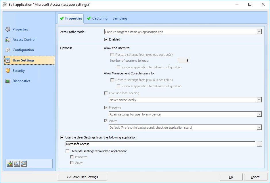Click the hourglass icon in sidebar footer
Viewport: 270px width, 183px height.
pyautogui.click(x=24, y=163)
